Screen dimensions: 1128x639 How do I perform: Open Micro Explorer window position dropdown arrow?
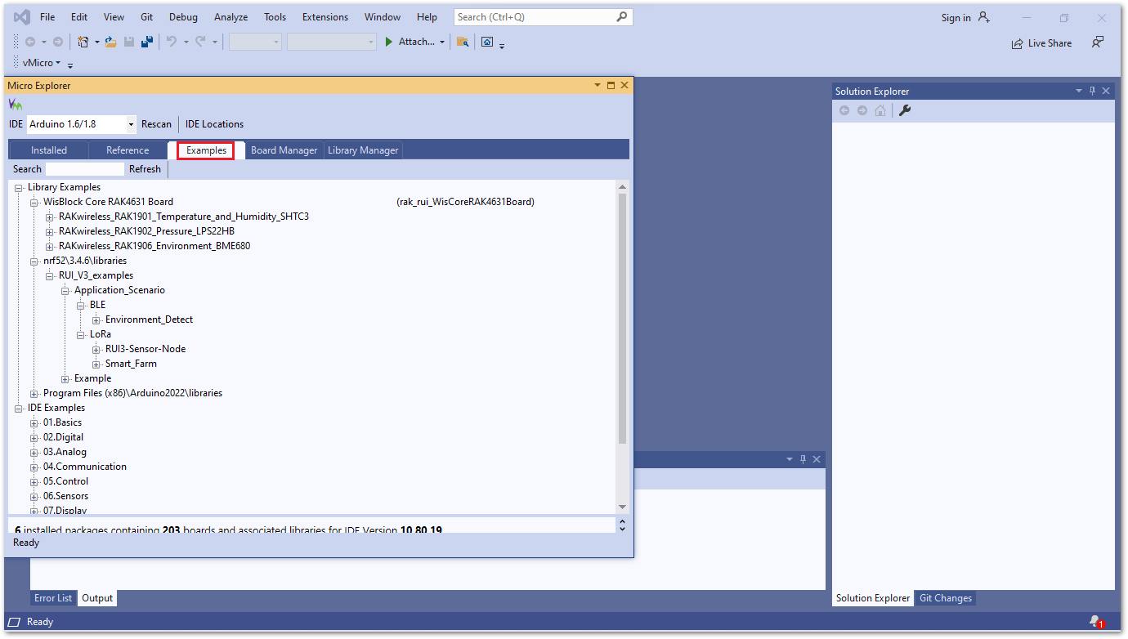pyautogui.click(x=597, y=85)
